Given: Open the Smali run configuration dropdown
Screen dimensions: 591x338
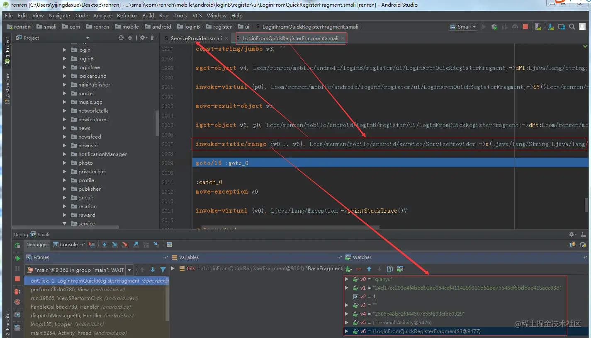Looking at the screenshot, I should pos(463,26).
